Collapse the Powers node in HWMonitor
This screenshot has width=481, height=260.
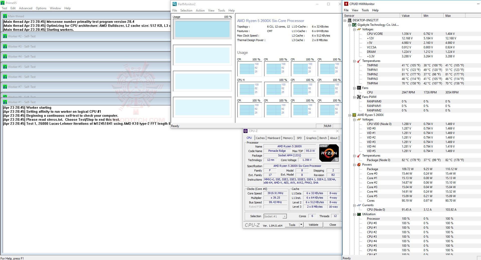coord(354,165)
